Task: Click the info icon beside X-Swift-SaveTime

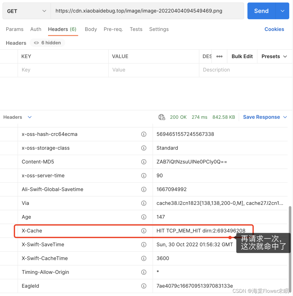Action: point(144,244)
